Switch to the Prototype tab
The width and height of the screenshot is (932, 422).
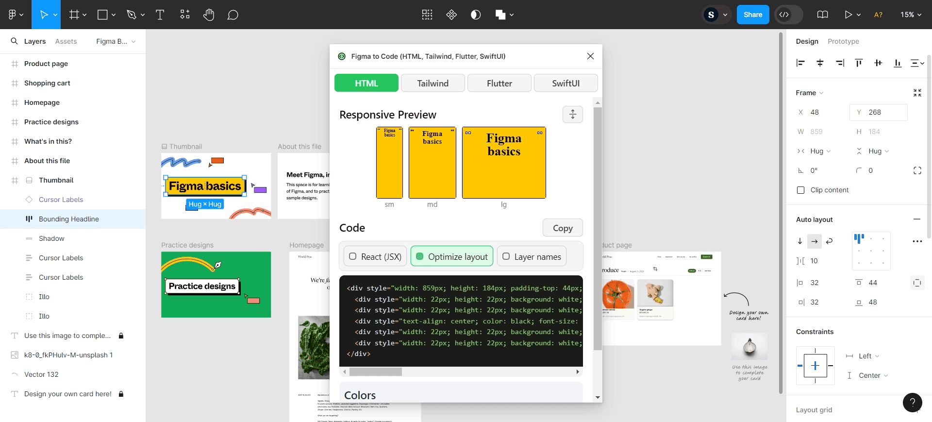click(843, 41)
